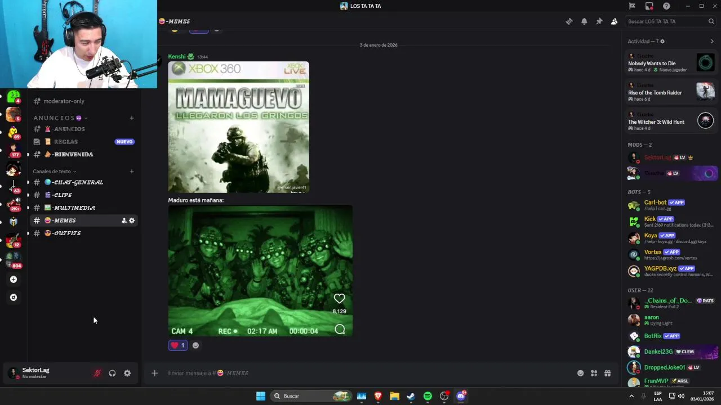Switch to the CHAT-GENERAL channel
Viewport: 721px width, 405px height.
click(x=83, y=182)
